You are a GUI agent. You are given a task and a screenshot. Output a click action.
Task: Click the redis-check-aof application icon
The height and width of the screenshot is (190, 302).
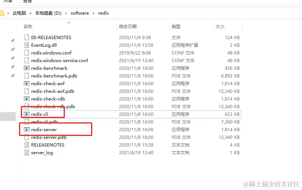click(x=27, y=83)
